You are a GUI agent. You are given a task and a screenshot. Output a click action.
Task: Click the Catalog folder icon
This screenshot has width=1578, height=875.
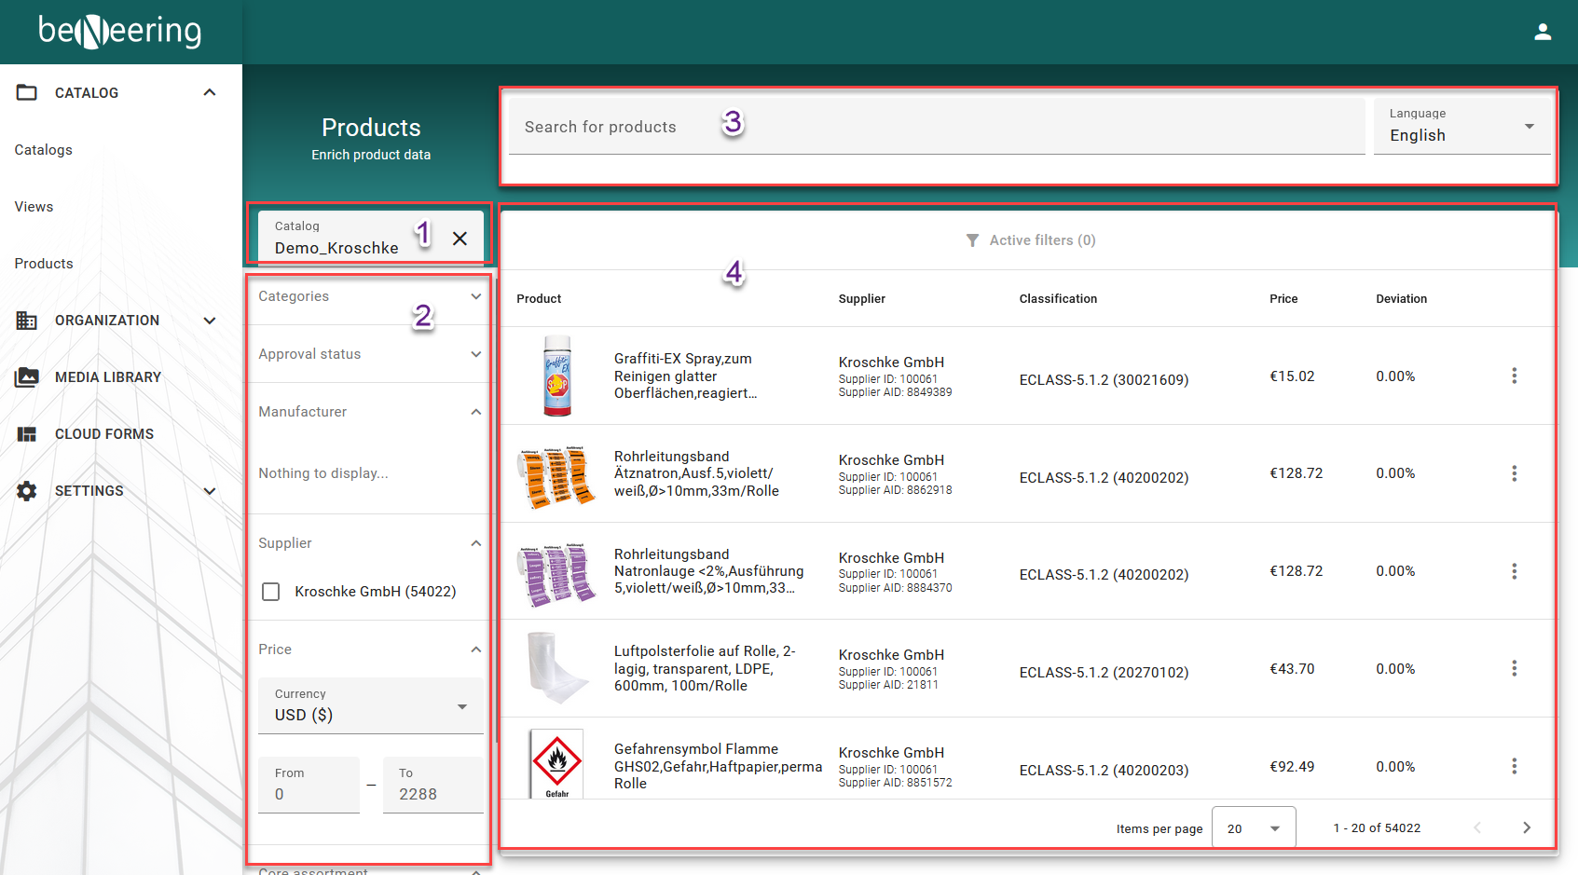coord(27,92)
